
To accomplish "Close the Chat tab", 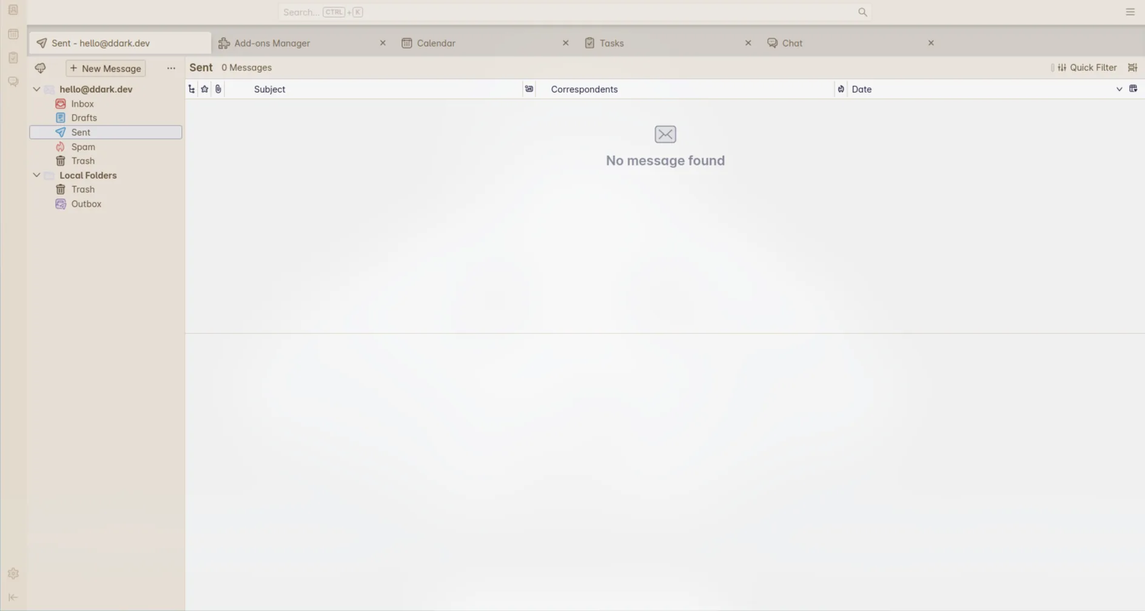I will tap(931, 43).
